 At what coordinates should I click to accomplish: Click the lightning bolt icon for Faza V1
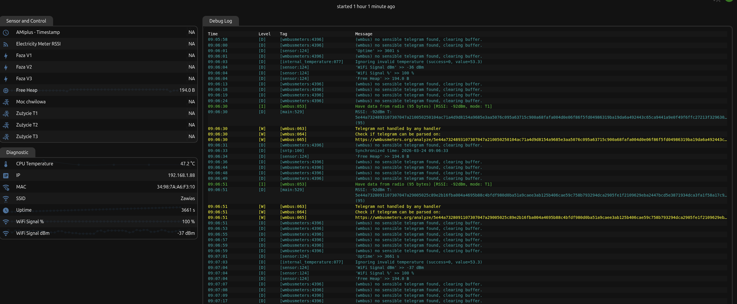[x=6, y=56]
